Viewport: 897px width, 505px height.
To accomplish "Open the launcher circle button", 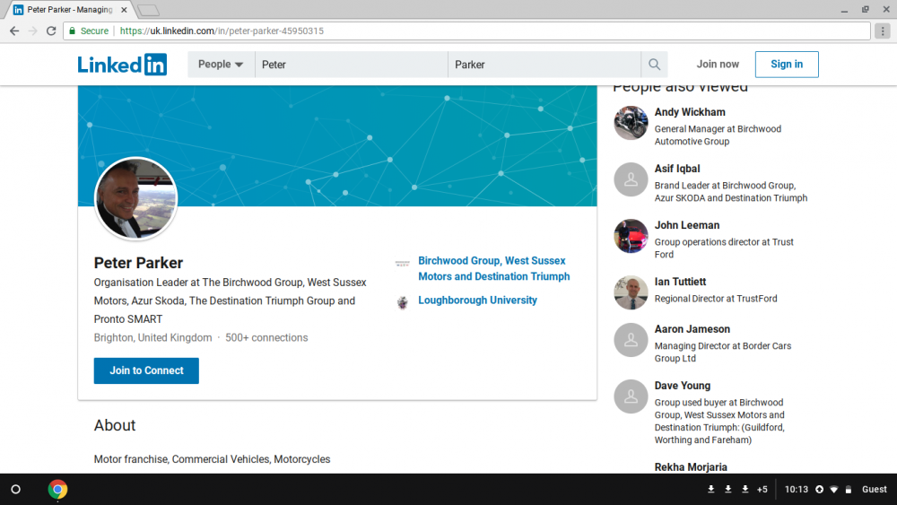I will click(15, 490).
